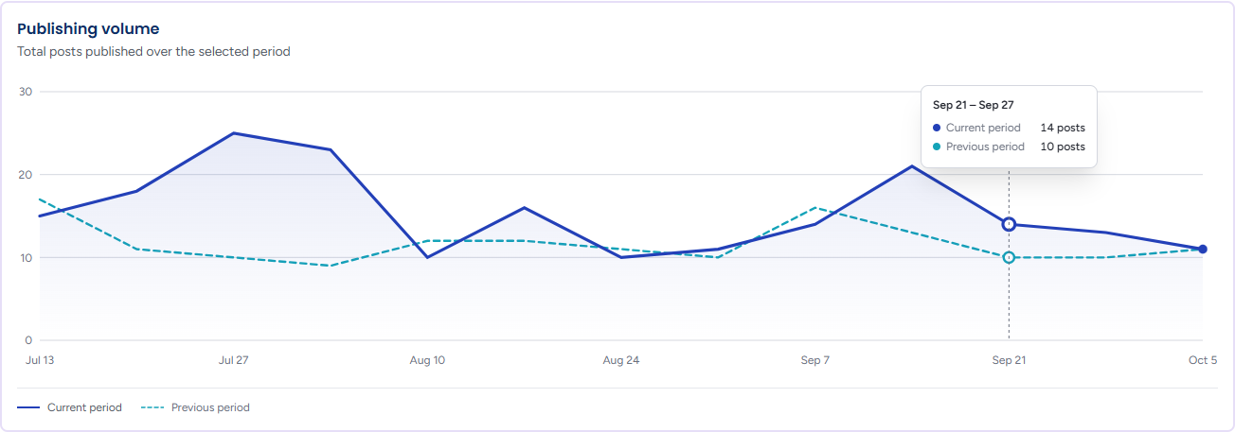
Task: Click the Oct 5 endpoint dot
Action: 1203,249
